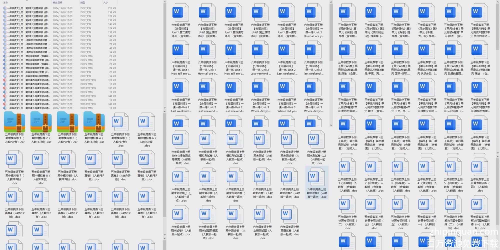
Task: Select the 五年级数学上册 1《计算题》 file icon
Action: click(x=347, y=167)
